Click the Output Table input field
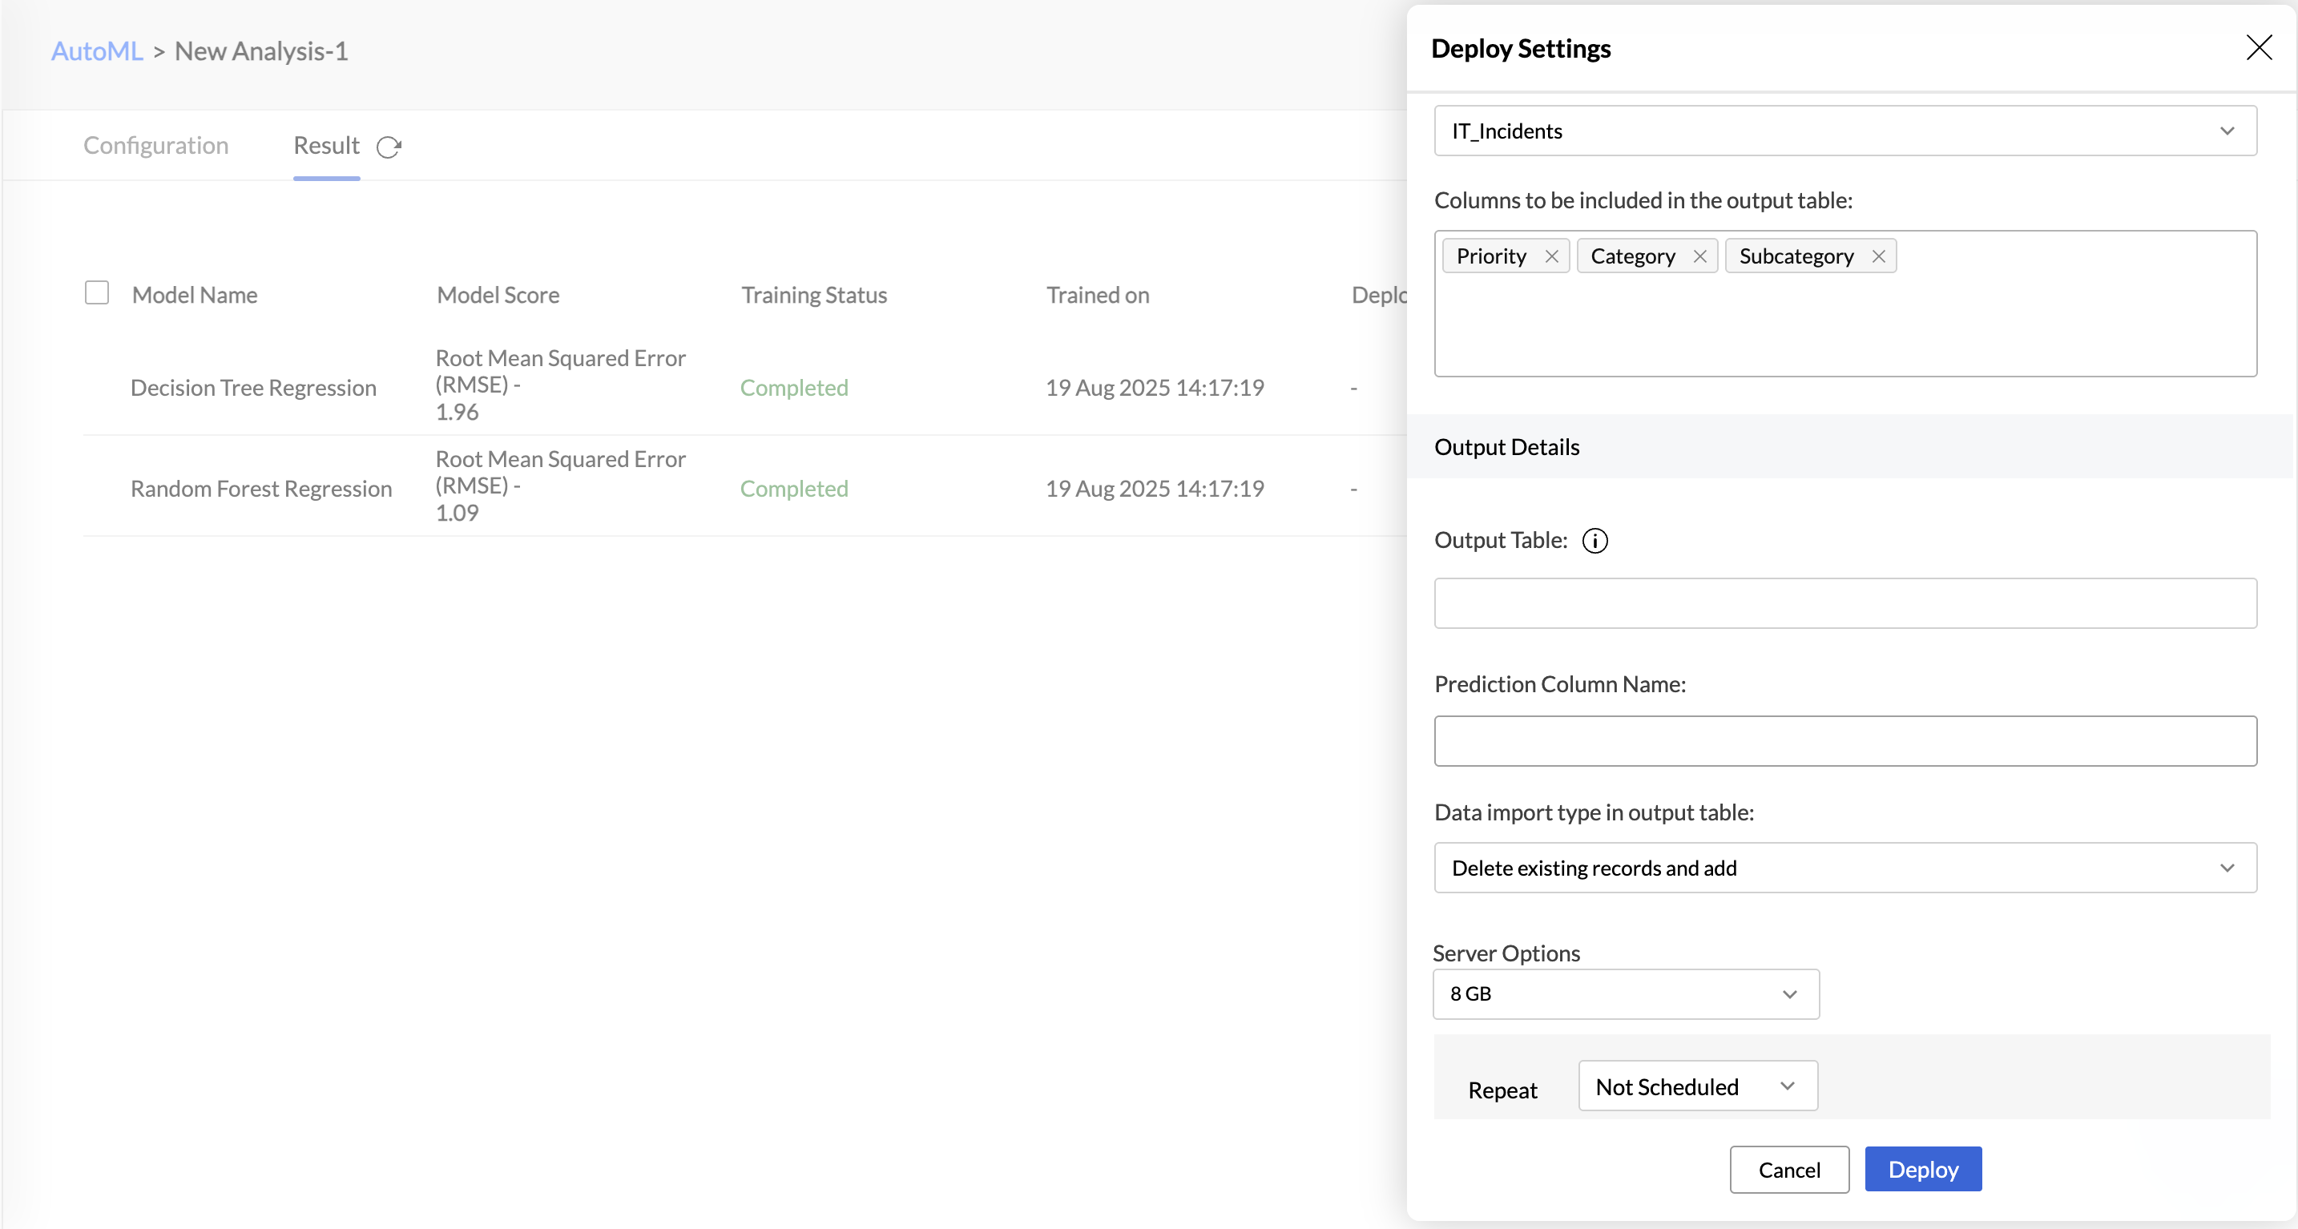Screen dimensions: 2298x1229 [x=1844, y=604]
